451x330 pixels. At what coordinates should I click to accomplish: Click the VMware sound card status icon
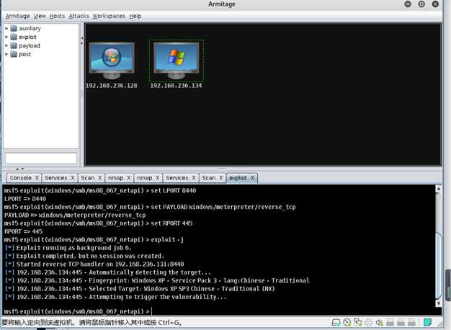point(380,323)
